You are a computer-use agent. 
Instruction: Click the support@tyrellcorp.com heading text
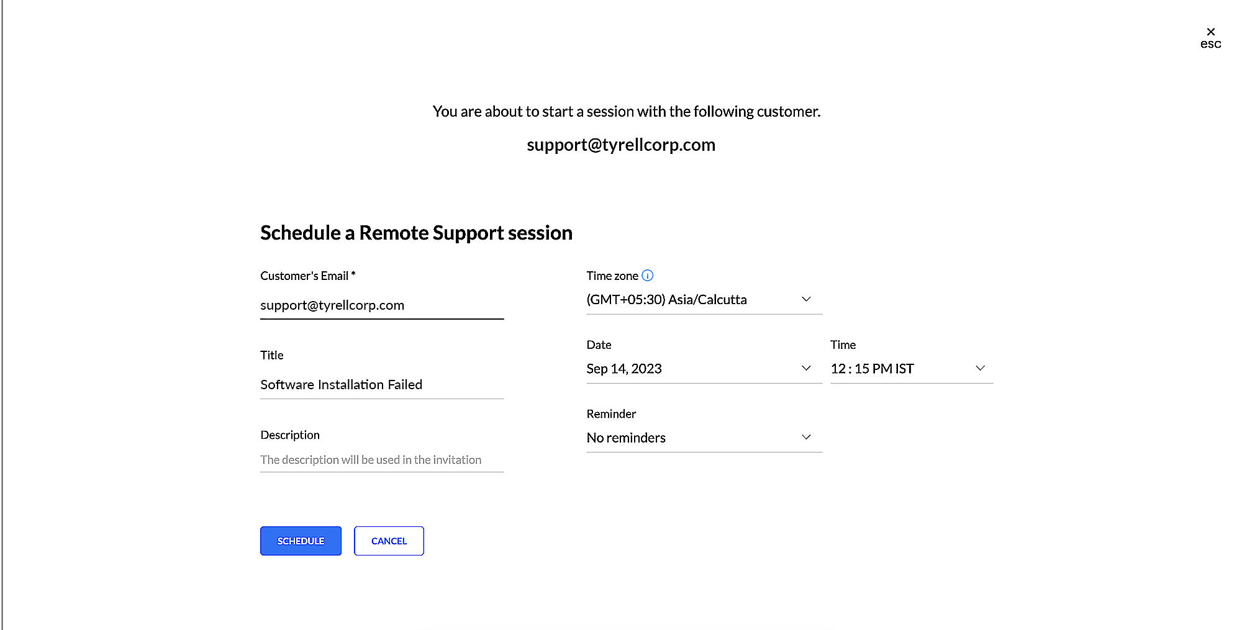click(x=621, y=145)
